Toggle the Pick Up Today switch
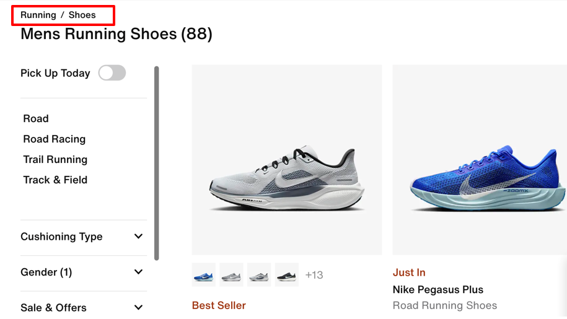567x319 pixels. click(112, 73)
